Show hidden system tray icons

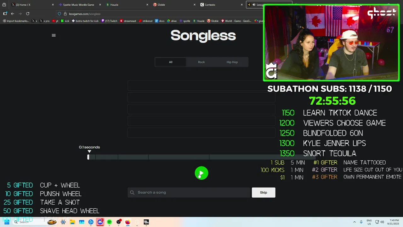pyautogui.click(x=355, y=222)
